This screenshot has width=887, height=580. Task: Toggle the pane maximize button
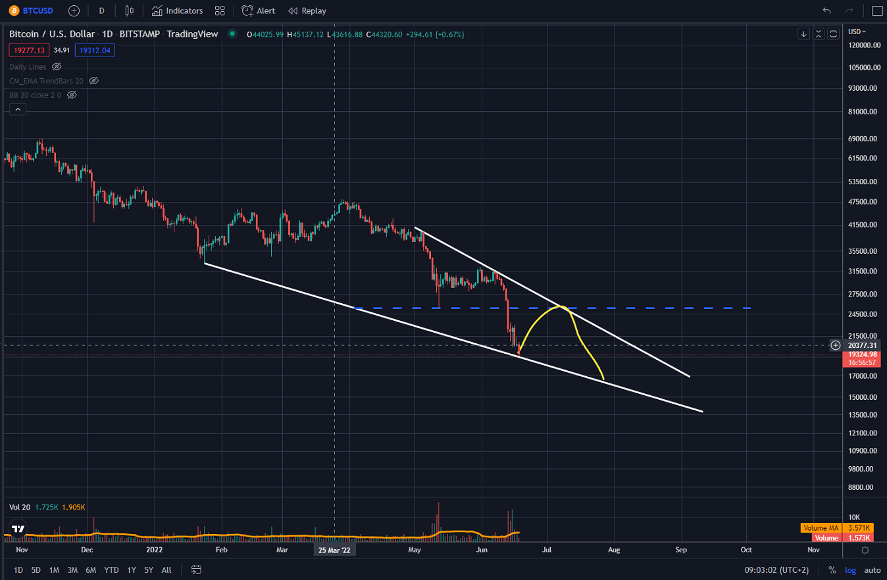tap(833, 34)
